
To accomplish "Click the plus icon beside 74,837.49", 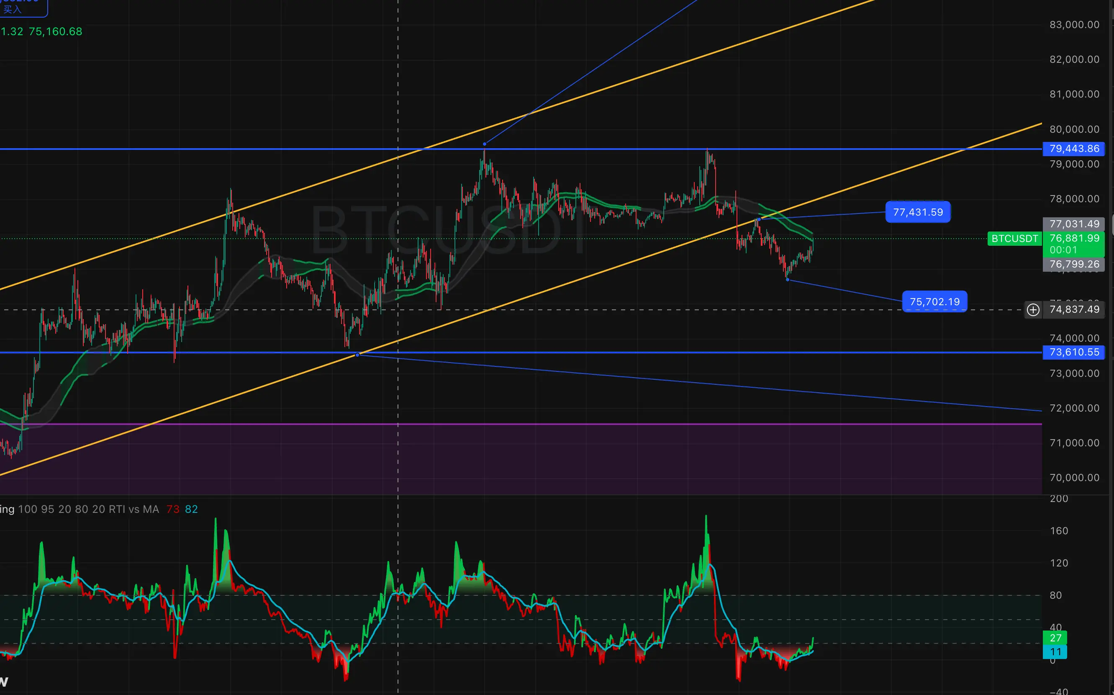I will [x=1033, y=310].
